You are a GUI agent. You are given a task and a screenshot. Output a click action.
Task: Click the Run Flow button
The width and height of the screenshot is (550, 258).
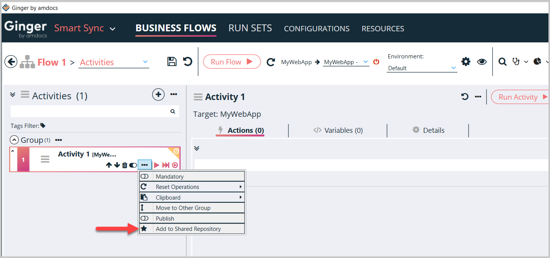[232, 62]
